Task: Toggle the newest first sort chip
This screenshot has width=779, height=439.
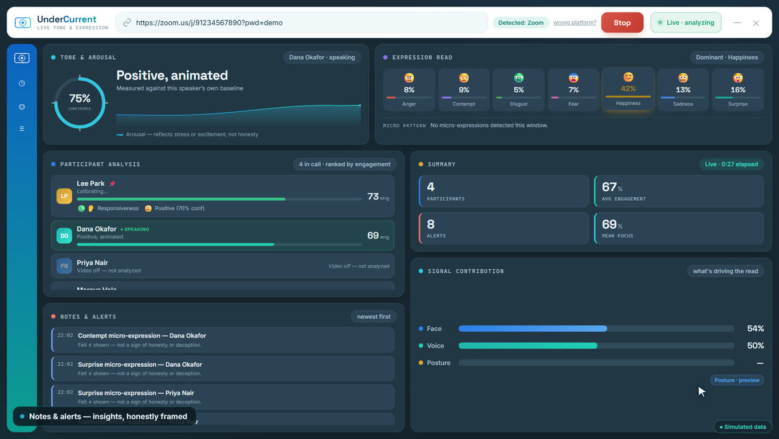Action: tap(373, 317)
